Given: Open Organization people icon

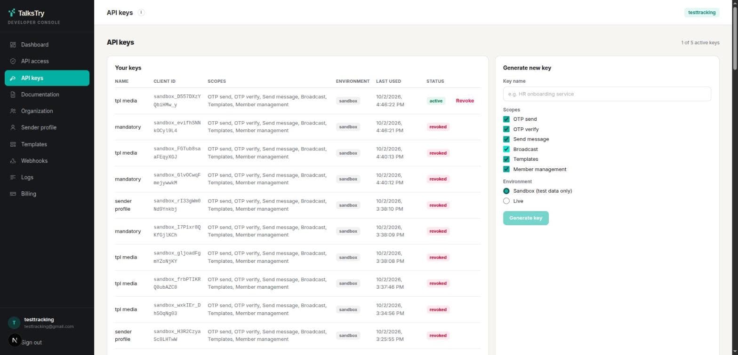Looking at the screenshot, I should (13, 111).
